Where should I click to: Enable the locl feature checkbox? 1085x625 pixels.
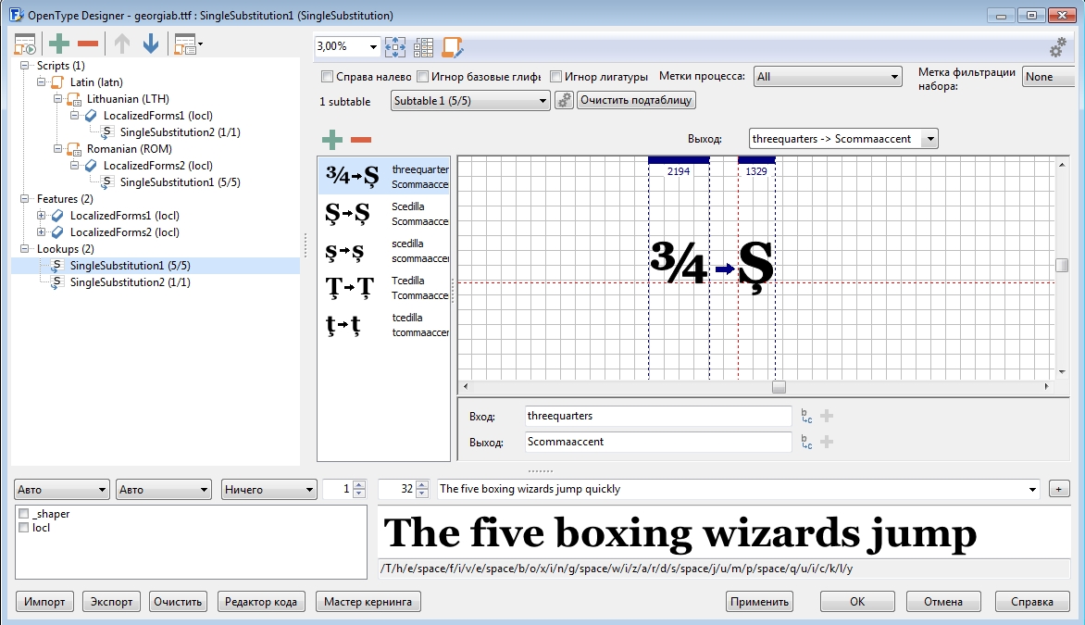point(24,528)
